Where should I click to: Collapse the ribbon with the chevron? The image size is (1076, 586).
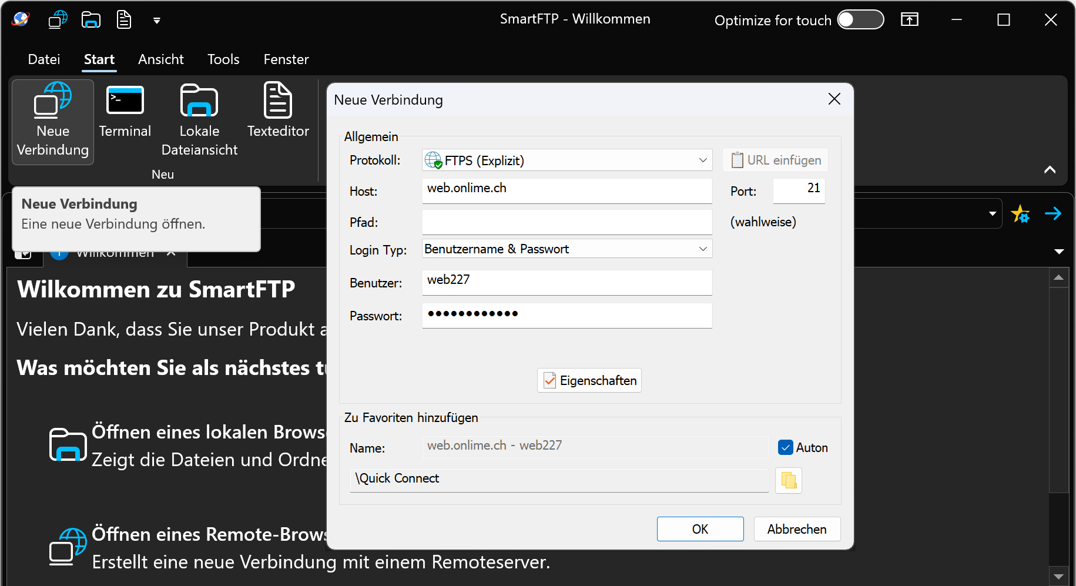[x=1050, y=170]
